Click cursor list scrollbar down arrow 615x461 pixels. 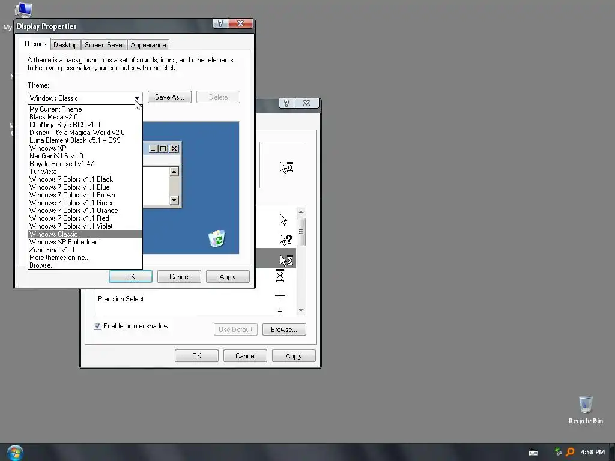point(301,310)
